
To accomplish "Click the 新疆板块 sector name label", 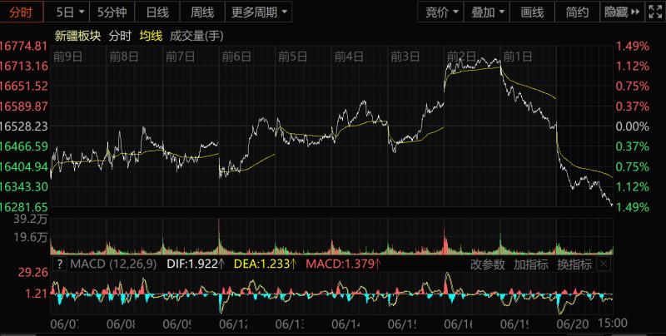I will tap(77, 36).
